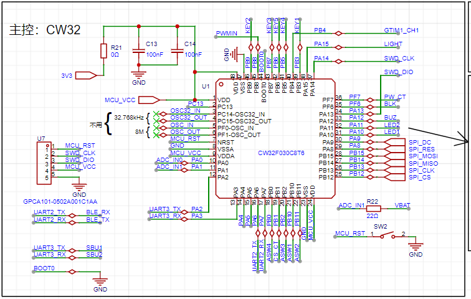Click the SWD_CLK label at top right
Viewport: 471px width, 299px height.
399,58
